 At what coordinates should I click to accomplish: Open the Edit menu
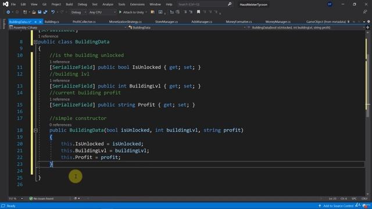[x=23, y=4]
